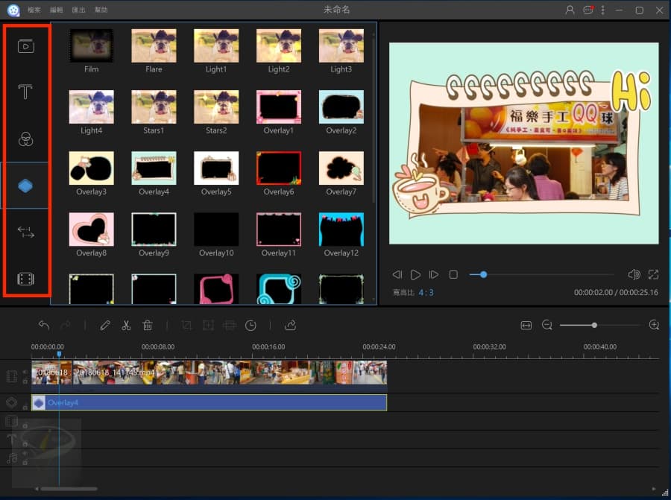Select the Overlay4 clip on timeline
Viewport: 671px width, 500px height.
coord(209,403)
